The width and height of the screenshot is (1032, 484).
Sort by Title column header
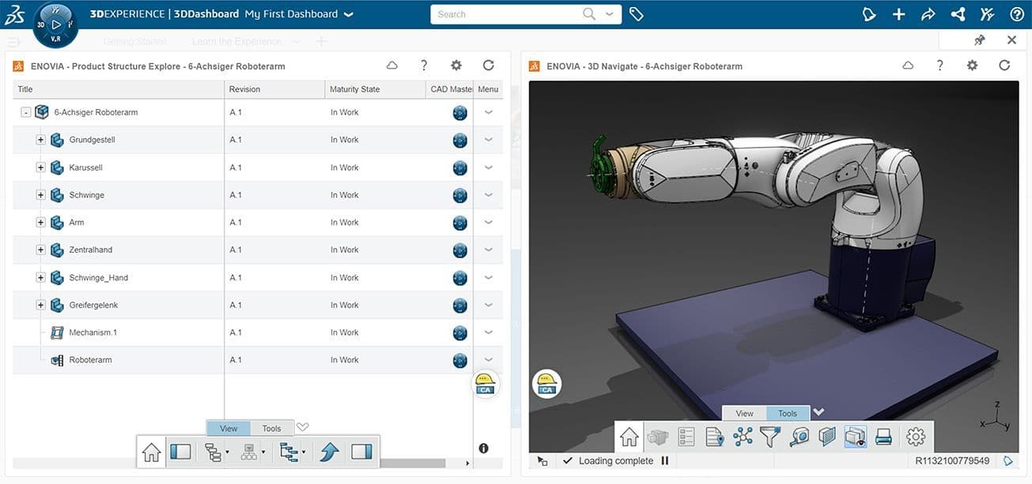[119, 89]
